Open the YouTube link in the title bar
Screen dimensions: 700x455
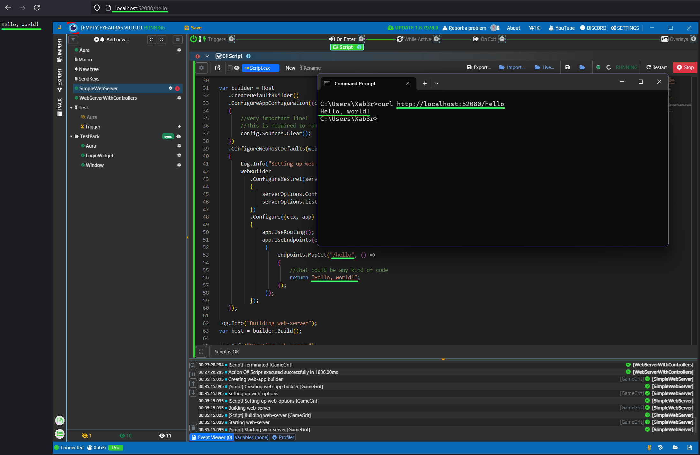[562, 28]
